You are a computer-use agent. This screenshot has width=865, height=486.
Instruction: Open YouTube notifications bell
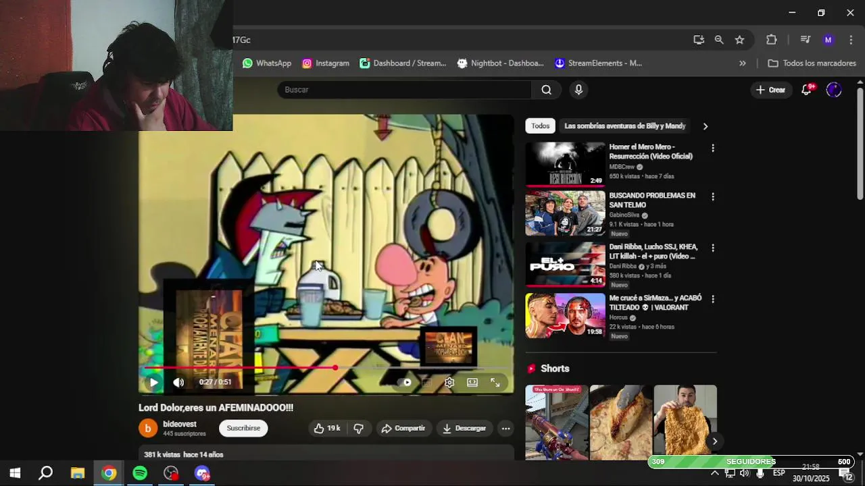pos(806,90)
